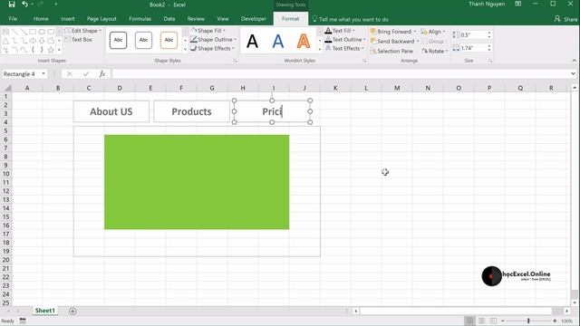
Task: Switch to the Formulas tab
Action: pyautogui.click(x=140, y=19)
